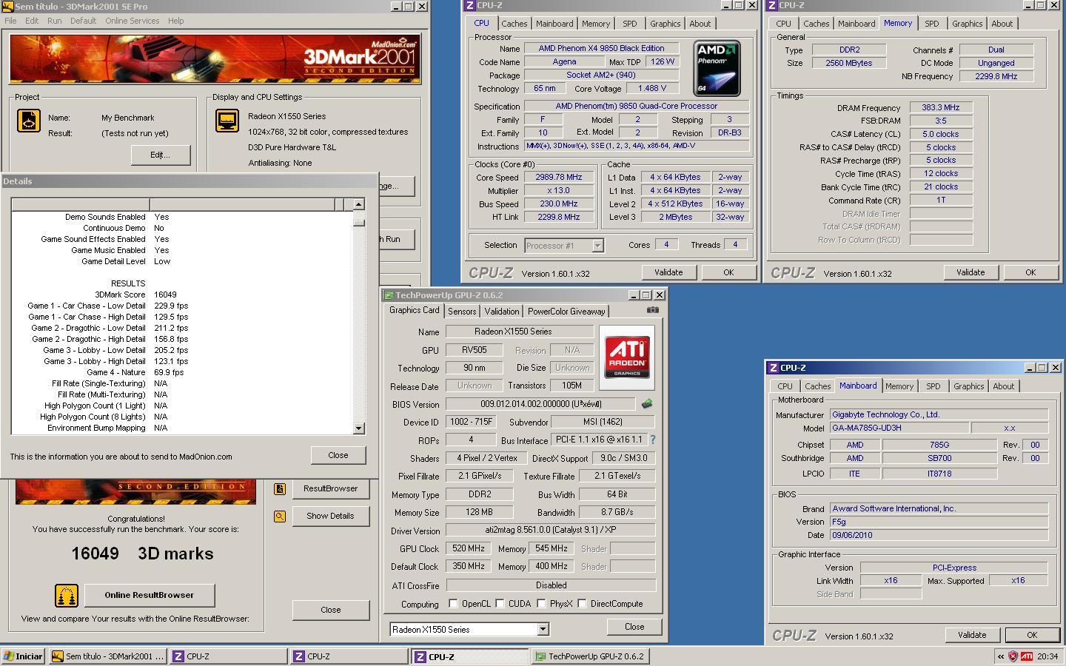Click the BIOS Version field in GPU-Z

pyautogui.click(x=540, y=404)
